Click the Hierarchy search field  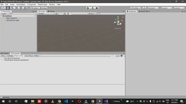(22, 14)
